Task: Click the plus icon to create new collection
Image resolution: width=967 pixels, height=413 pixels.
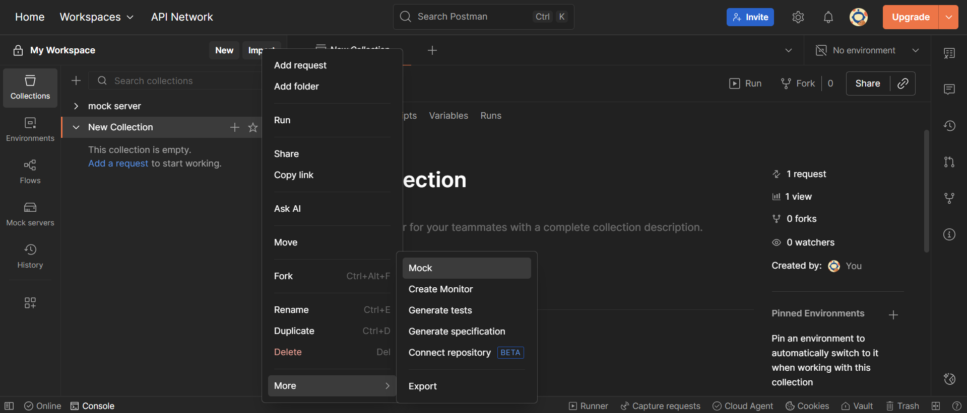Action: 76,80
